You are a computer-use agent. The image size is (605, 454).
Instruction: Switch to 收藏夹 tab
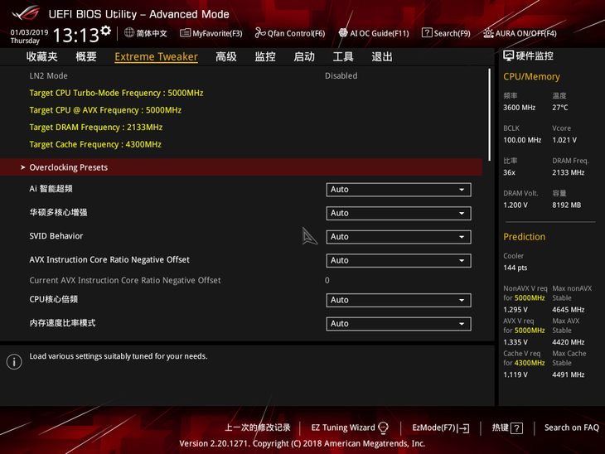[x=42, y=56]
